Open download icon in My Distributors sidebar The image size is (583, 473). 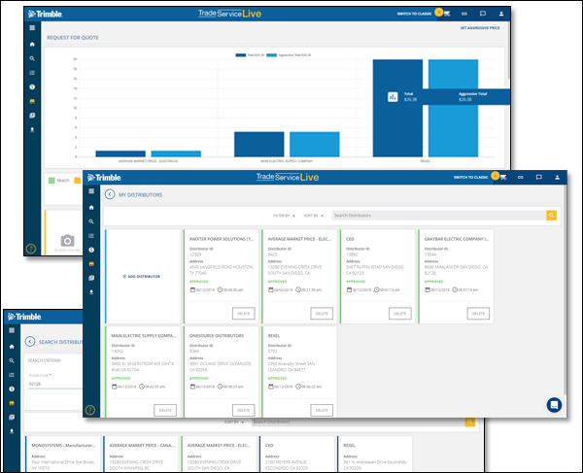(91, 292)
